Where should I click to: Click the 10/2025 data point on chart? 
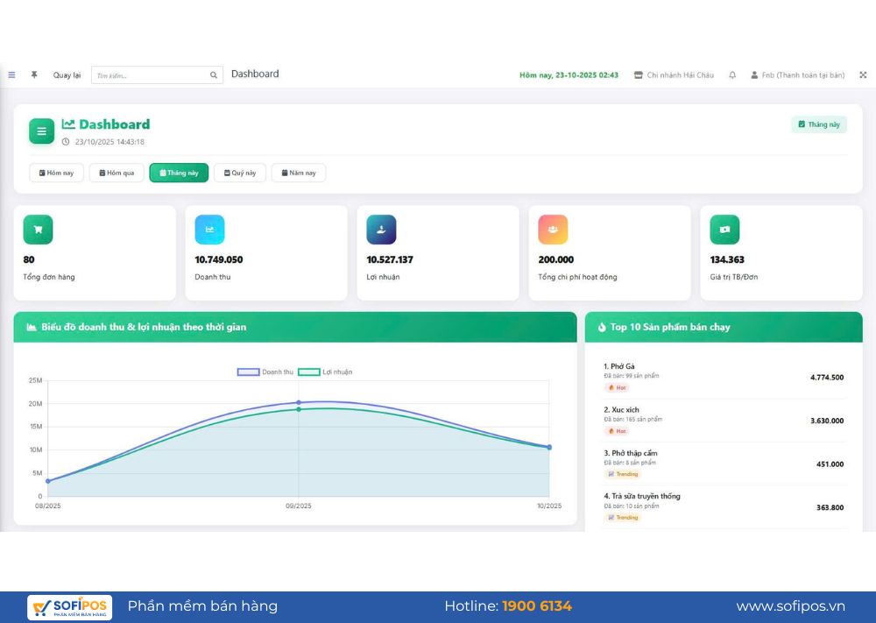click(549, 447)
